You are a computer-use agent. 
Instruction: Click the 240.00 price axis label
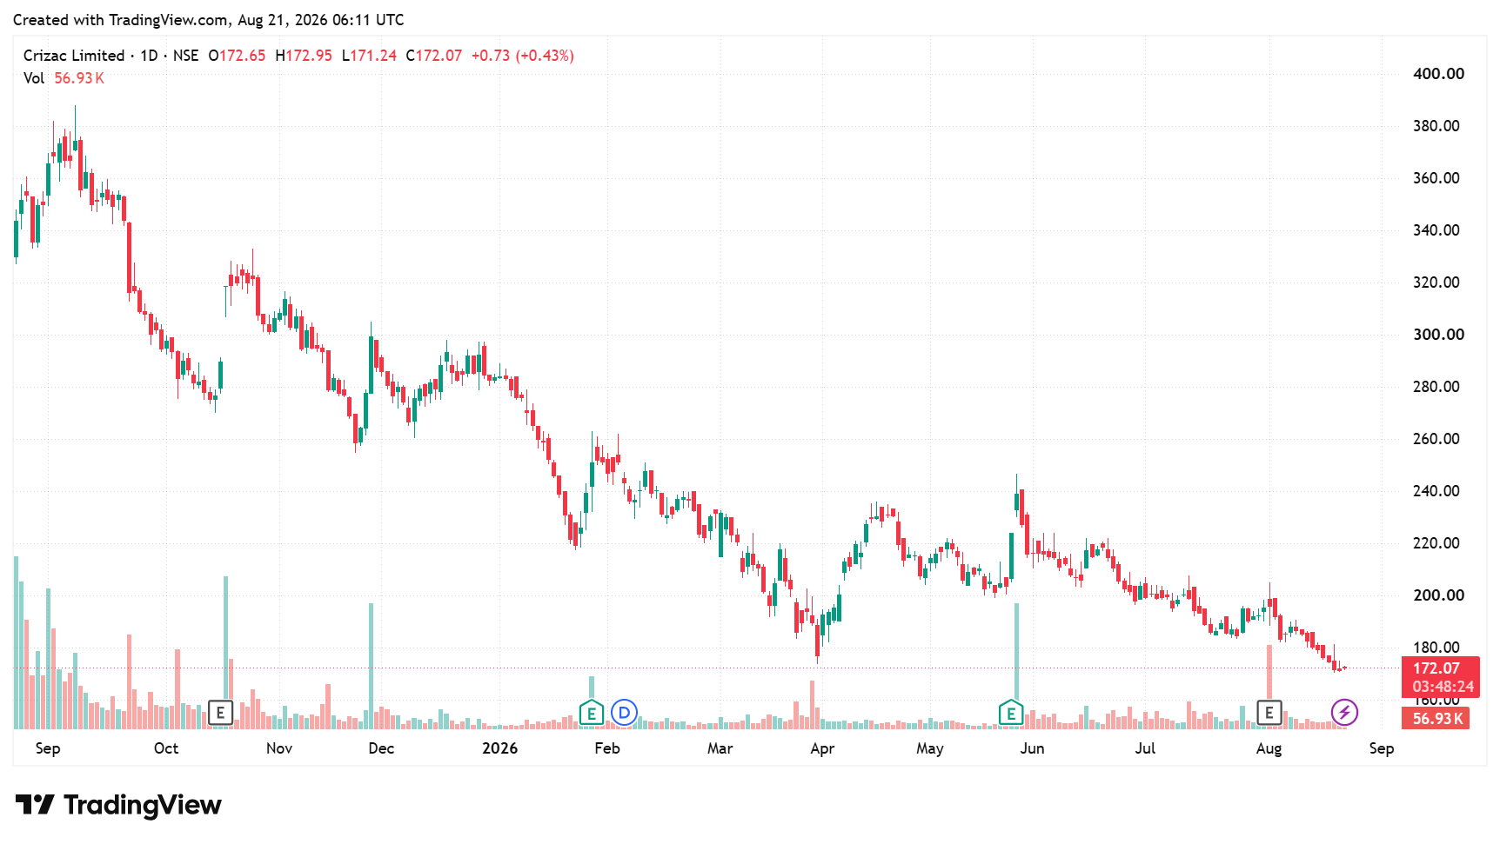1436,491
